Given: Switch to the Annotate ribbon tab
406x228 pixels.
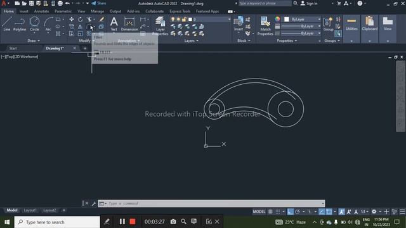Looking at the screenshot, I should (x=41, y=11).
